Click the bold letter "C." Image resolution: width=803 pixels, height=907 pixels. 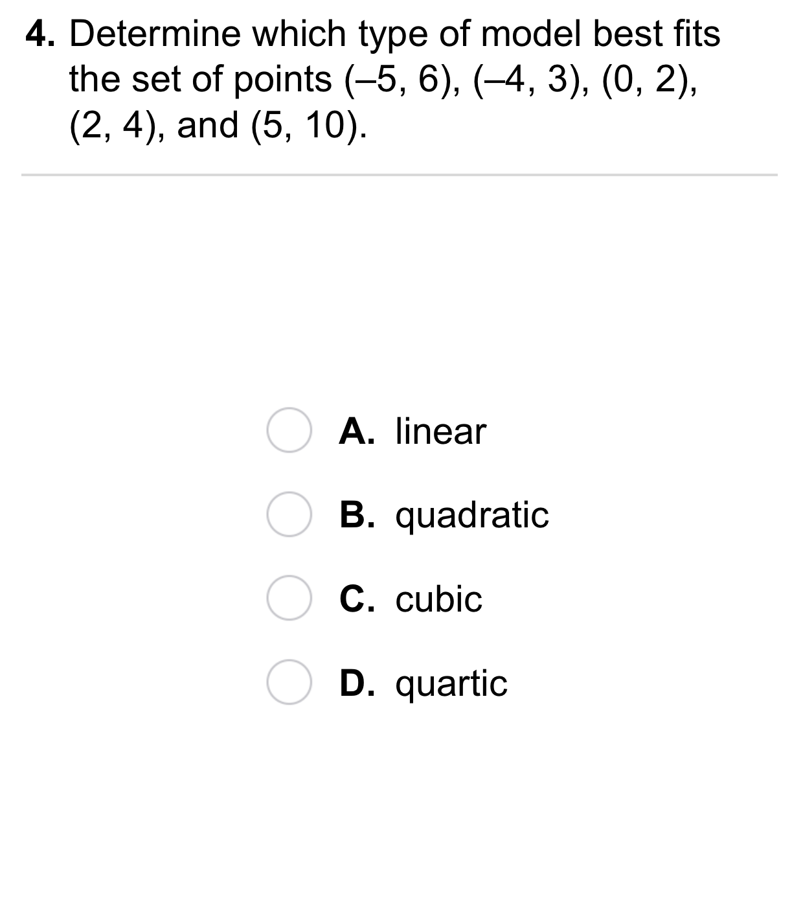coord(357,599)
